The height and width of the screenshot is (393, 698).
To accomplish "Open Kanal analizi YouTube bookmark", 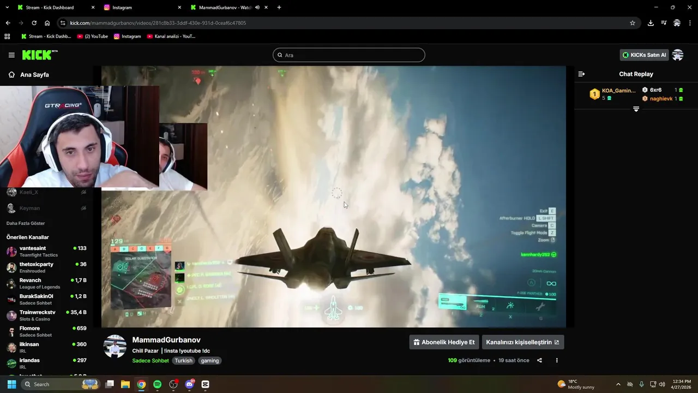I will coord(171,37).
